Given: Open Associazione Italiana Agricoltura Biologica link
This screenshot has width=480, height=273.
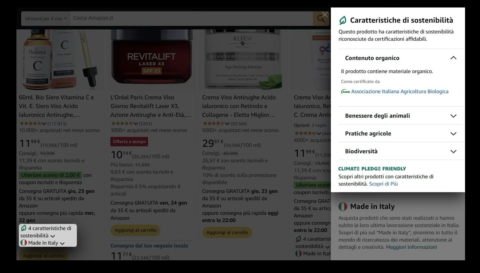Looking at the screenshot, I should [x=400, y=92].
